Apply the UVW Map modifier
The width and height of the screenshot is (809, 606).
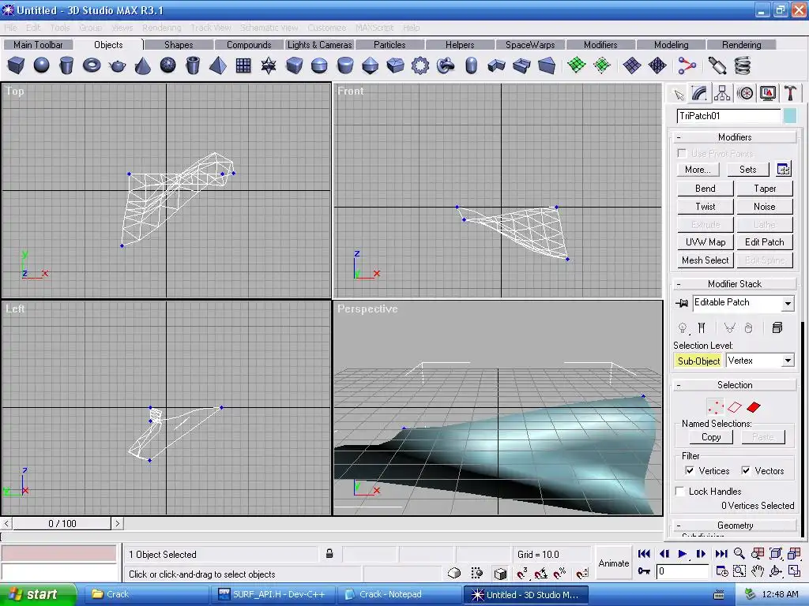(x=706, y=242)
